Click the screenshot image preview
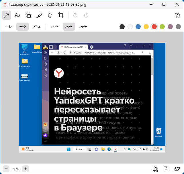Viewport: 184px width, 174px height. point(92,98)
